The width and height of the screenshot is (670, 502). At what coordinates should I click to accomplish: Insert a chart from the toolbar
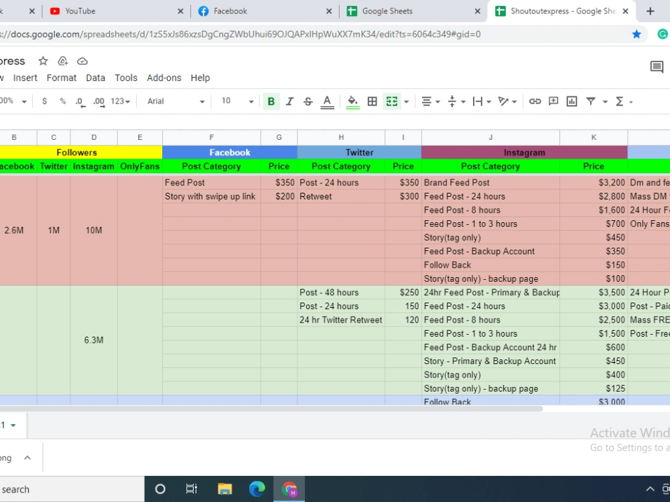[572, 101]
